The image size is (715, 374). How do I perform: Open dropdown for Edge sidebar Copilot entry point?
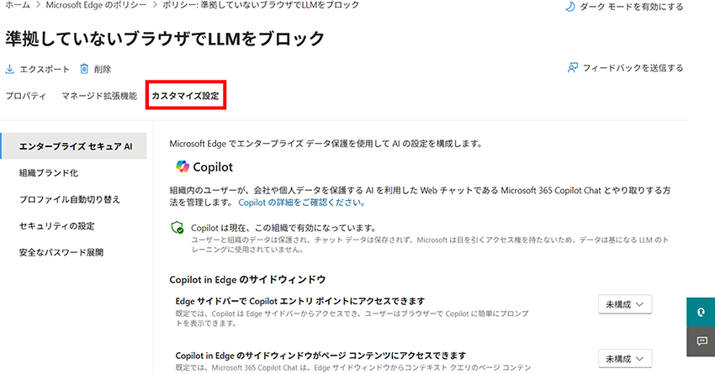625,303
